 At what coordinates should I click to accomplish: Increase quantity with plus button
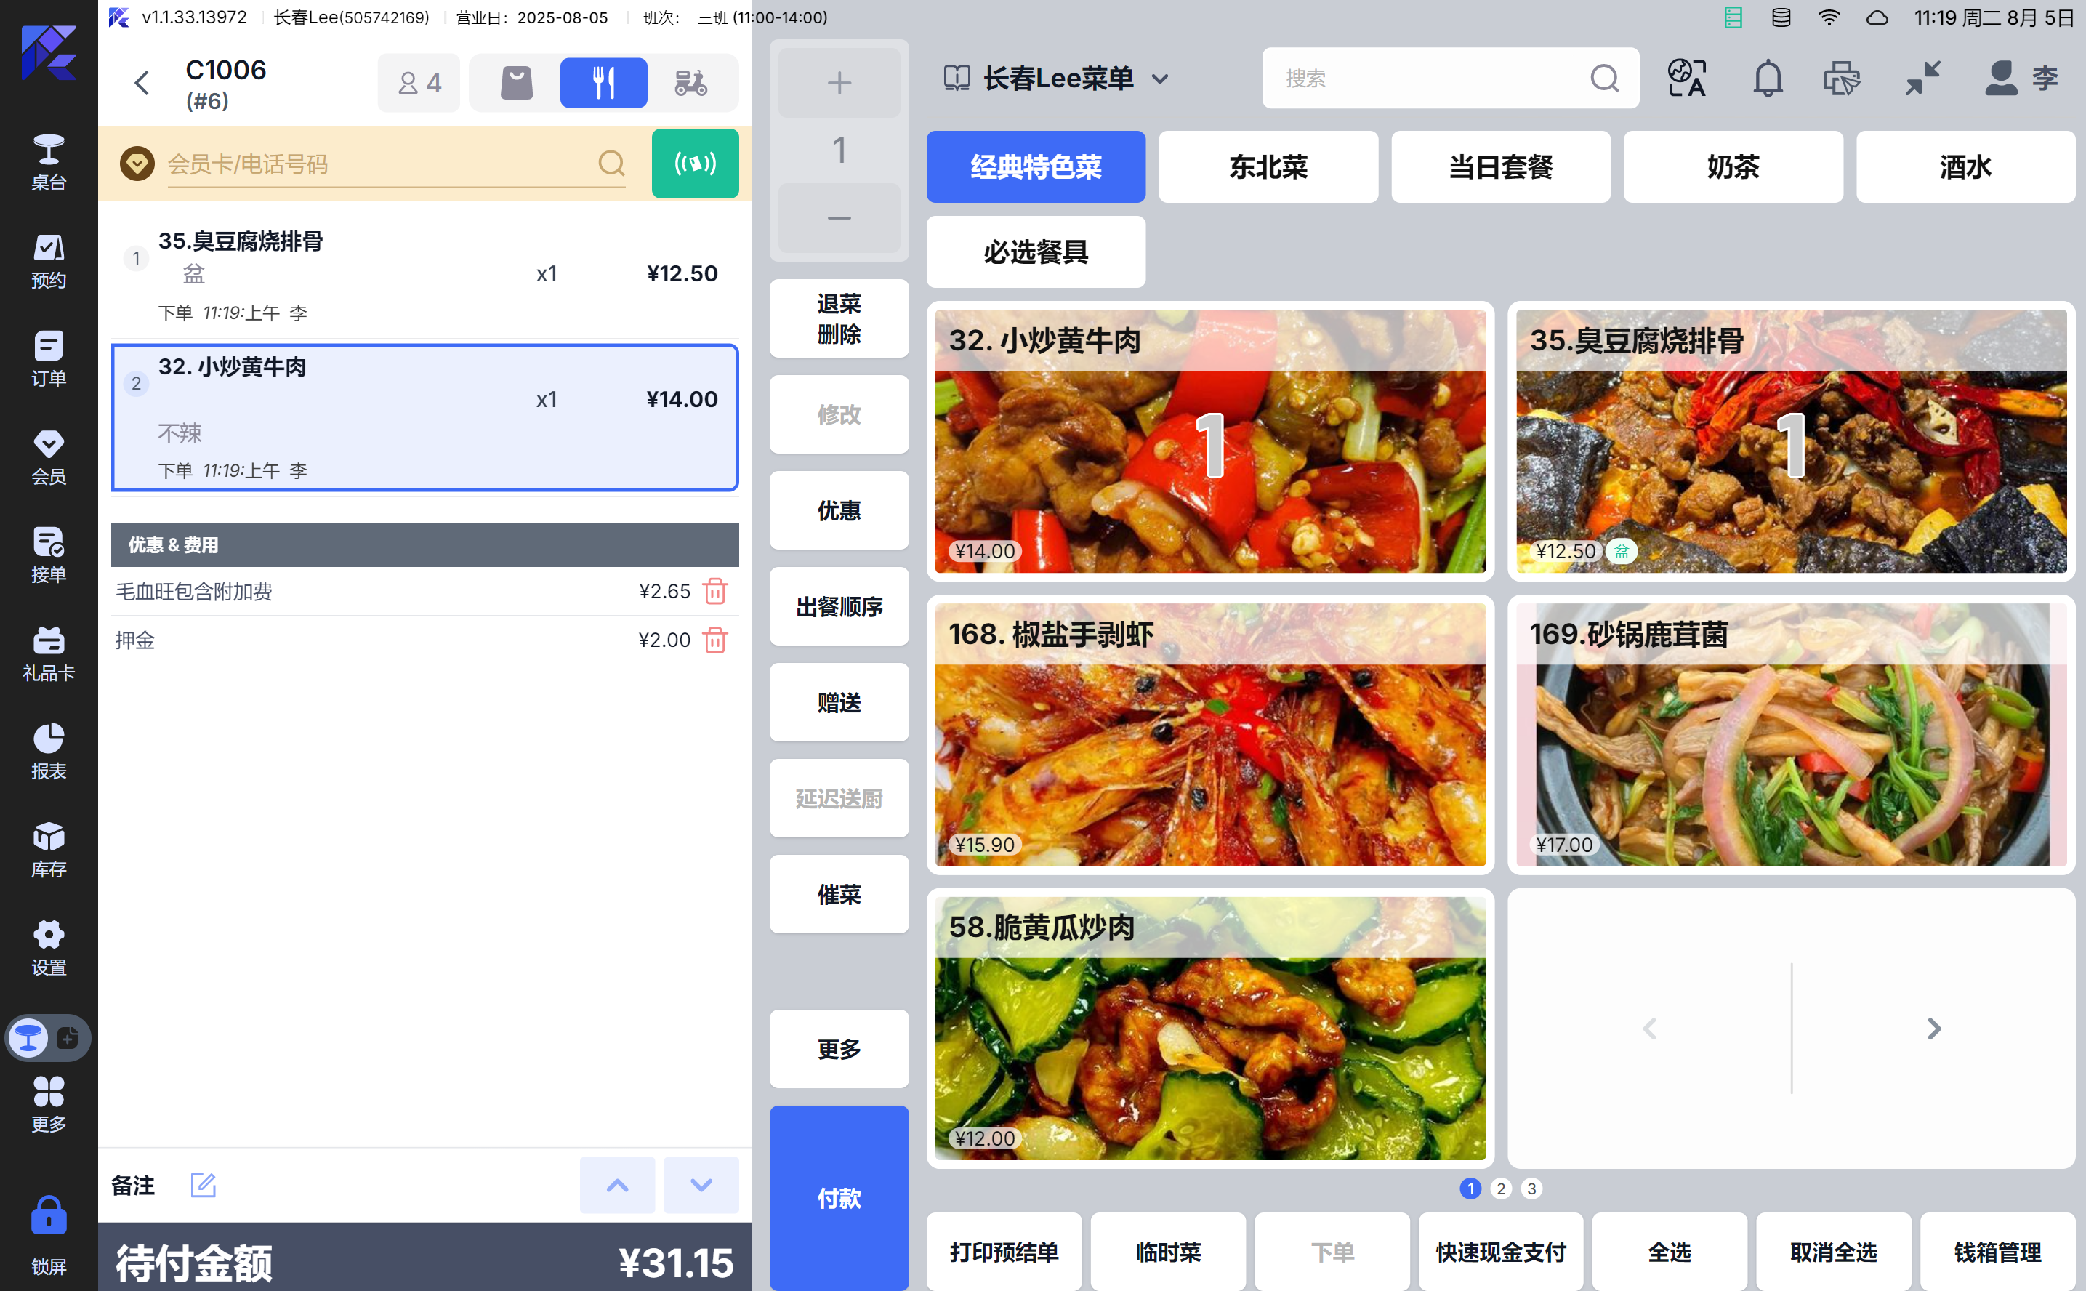point(839,82)
